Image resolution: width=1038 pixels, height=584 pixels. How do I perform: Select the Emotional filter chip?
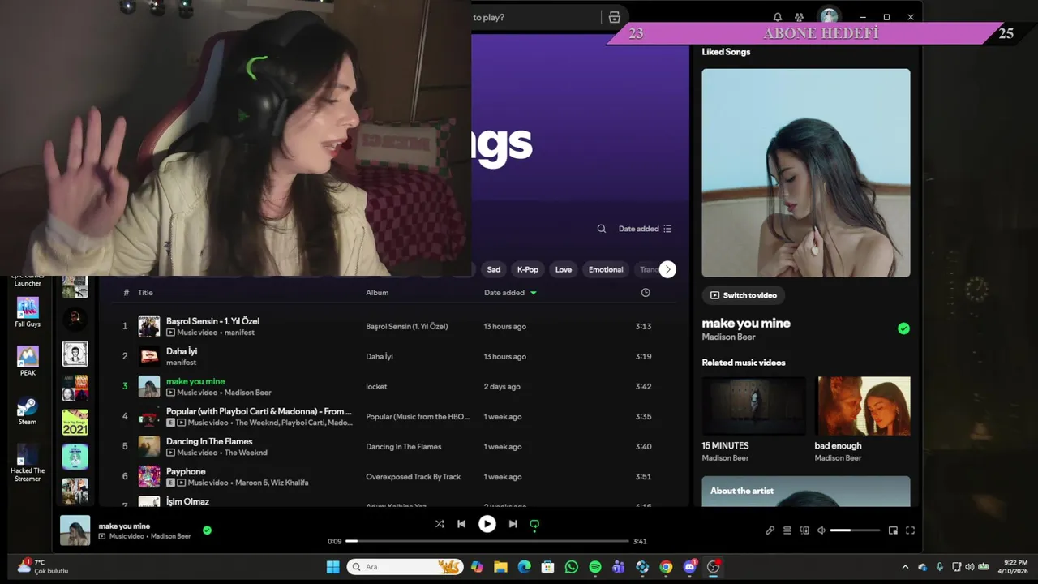click(606, 270)
